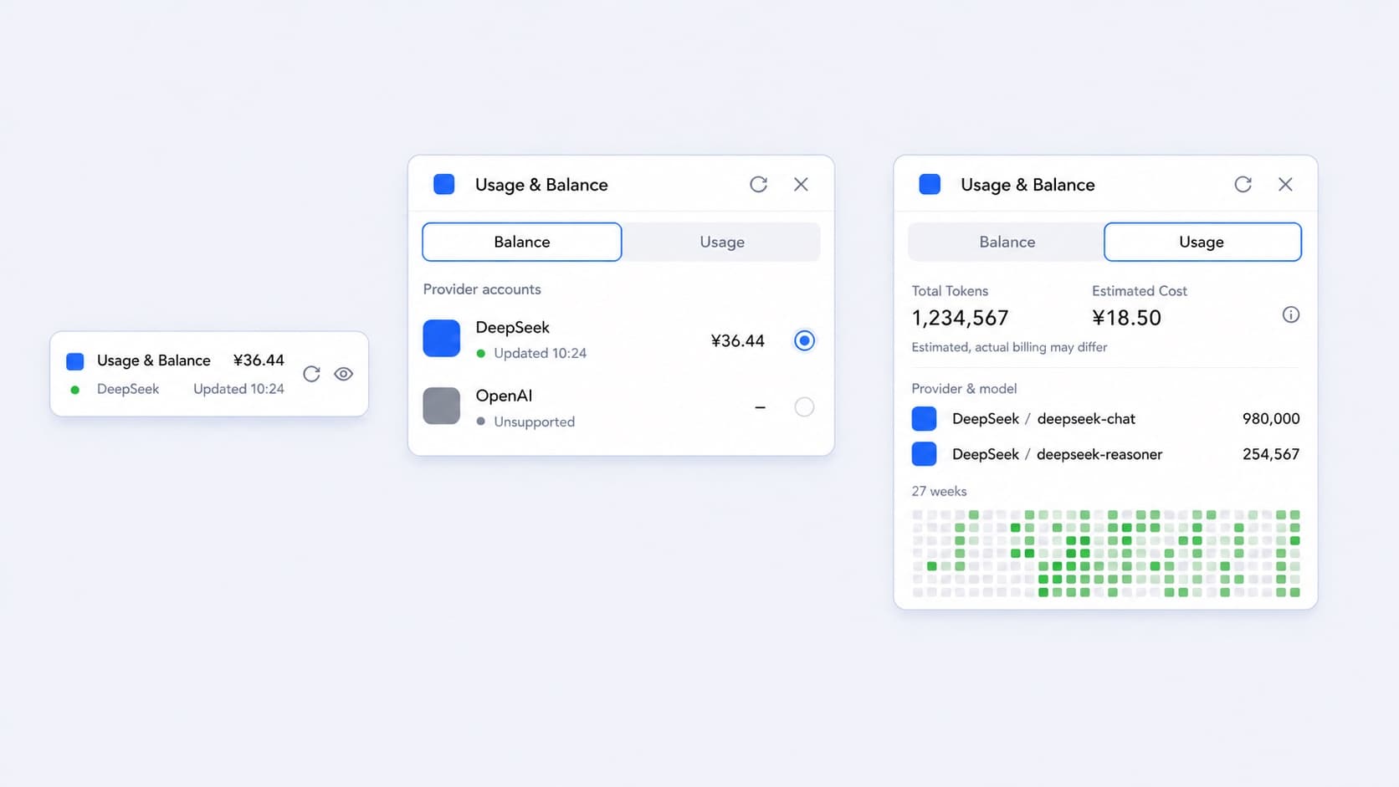Click the Total Tokens value 1,234,567
Screen dimensions: 1399x787
point(961,318)
